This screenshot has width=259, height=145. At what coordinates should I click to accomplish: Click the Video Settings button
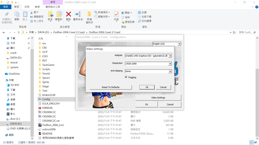click(x=158, y=98)
